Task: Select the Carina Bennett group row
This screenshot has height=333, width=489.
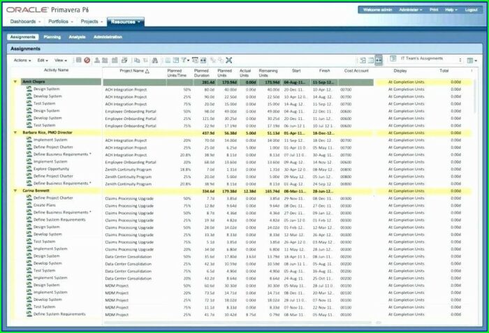Action: point(240,191)
